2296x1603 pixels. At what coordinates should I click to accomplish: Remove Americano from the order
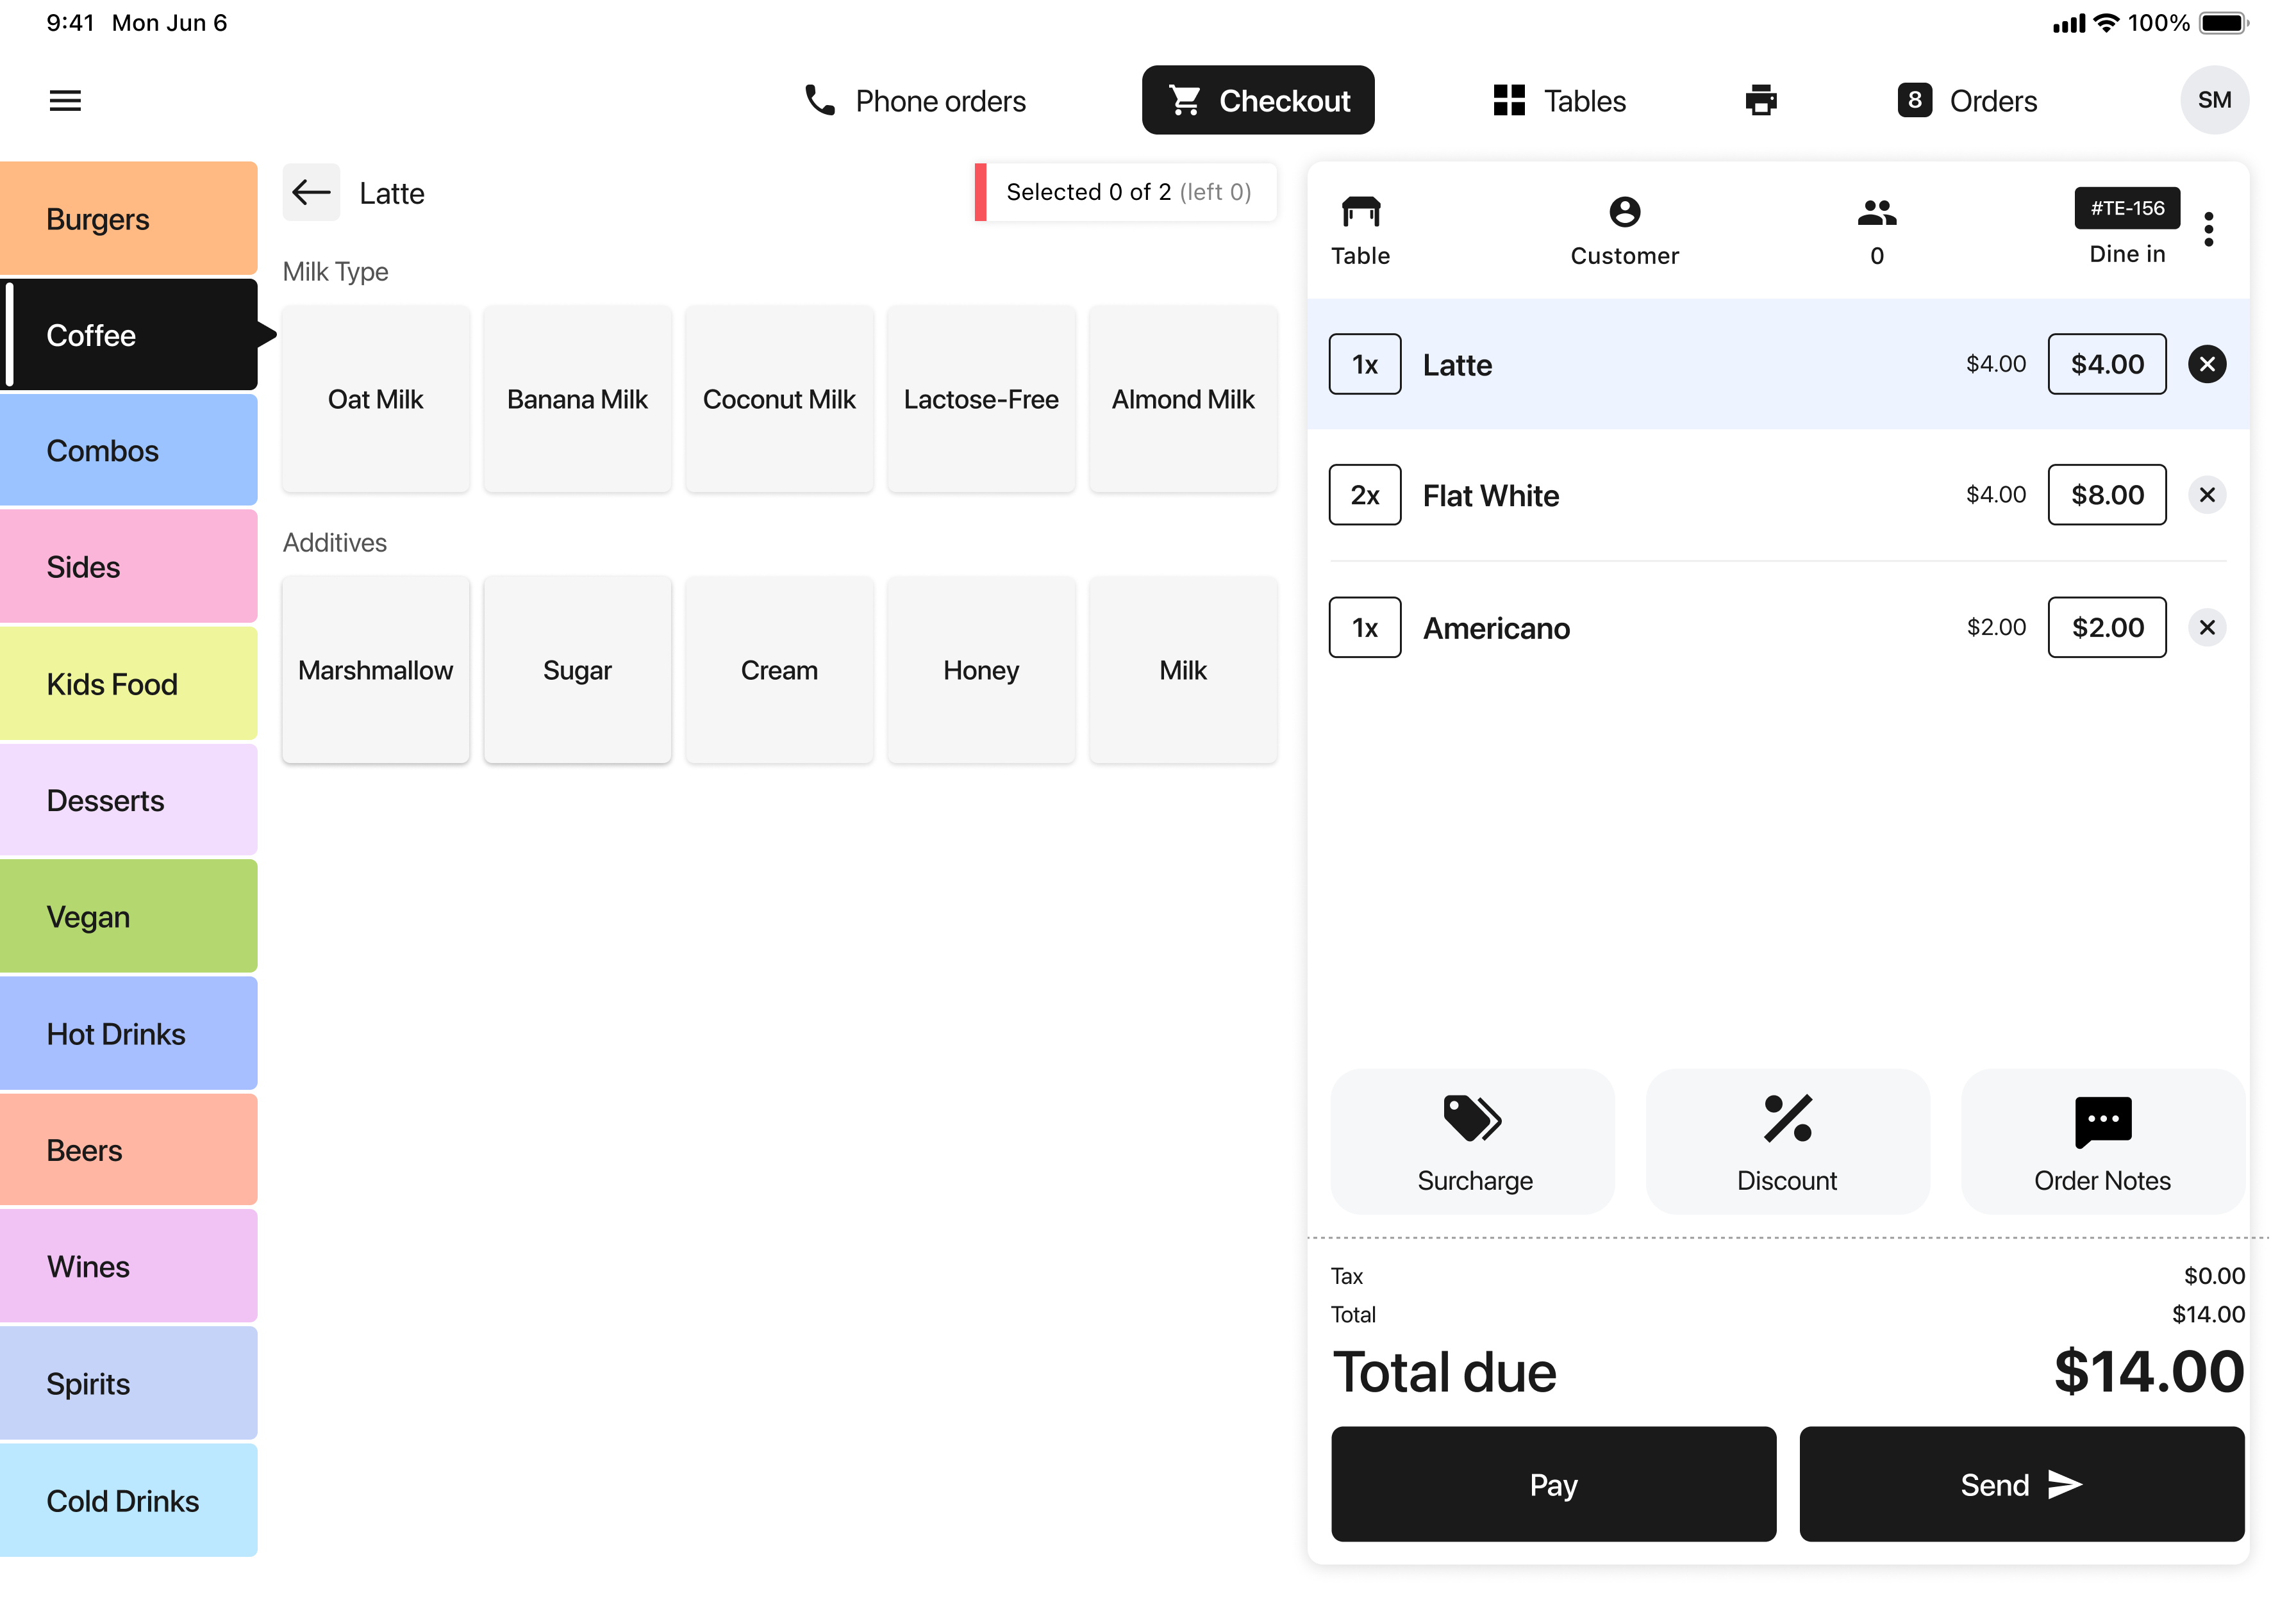[x=2207, y=628]
